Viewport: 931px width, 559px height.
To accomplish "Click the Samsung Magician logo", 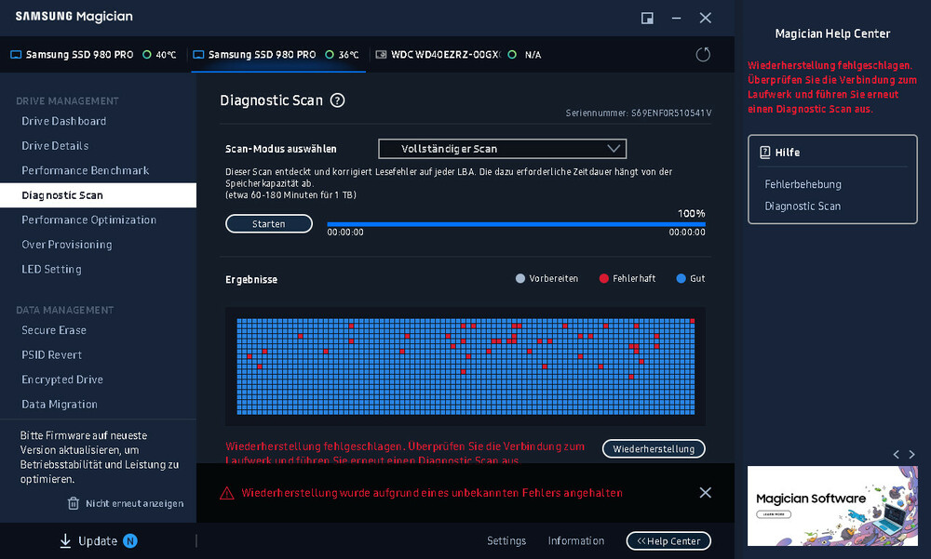I will [x=74, y=16].
